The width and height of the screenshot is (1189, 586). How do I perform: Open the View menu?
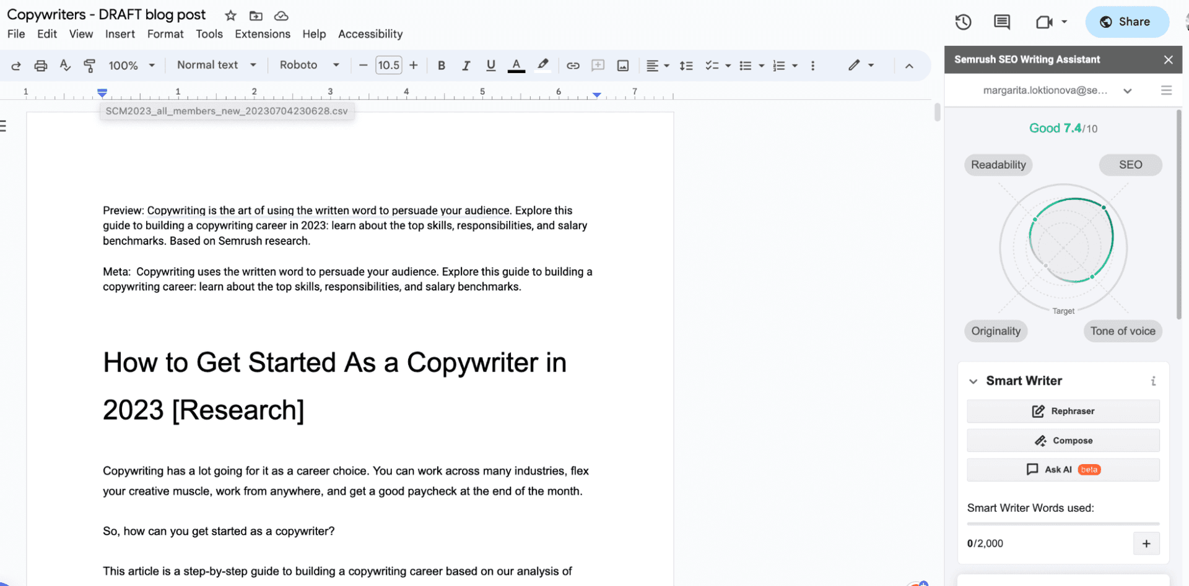[81, 34]
